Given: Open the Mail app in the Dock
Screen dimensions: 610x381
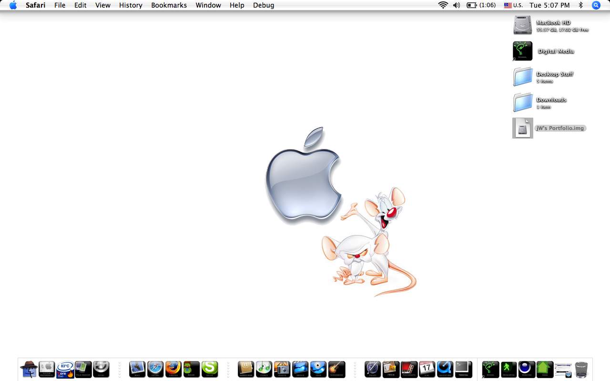Looking at the screenshot, I should pos(137,369).
